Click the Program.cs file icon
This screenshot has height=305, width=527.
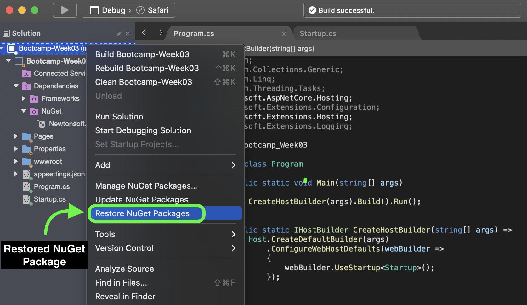coord(27,186)
